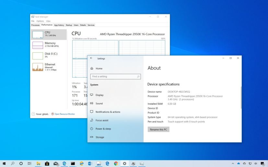Click the Find a setting search box
268x167 pixels.
(116, 77)
